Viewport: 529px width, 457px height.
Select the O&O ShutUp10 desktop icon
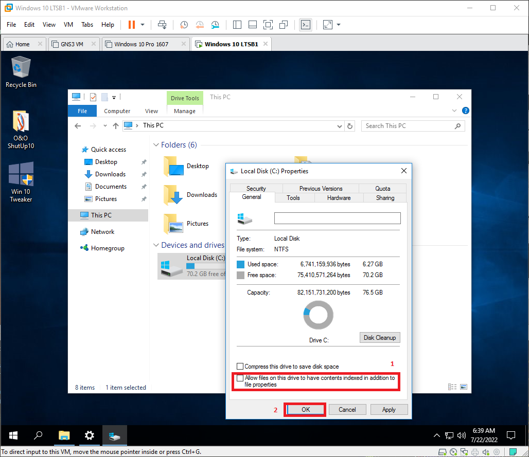(21, 130)
